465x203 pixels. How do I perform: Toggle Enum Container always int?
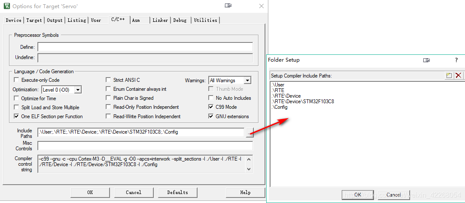point(108,89)
